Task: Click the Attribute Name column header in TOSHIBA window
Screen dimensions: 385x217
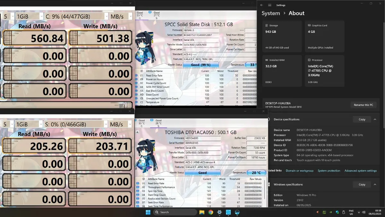Action: [156, 179]
